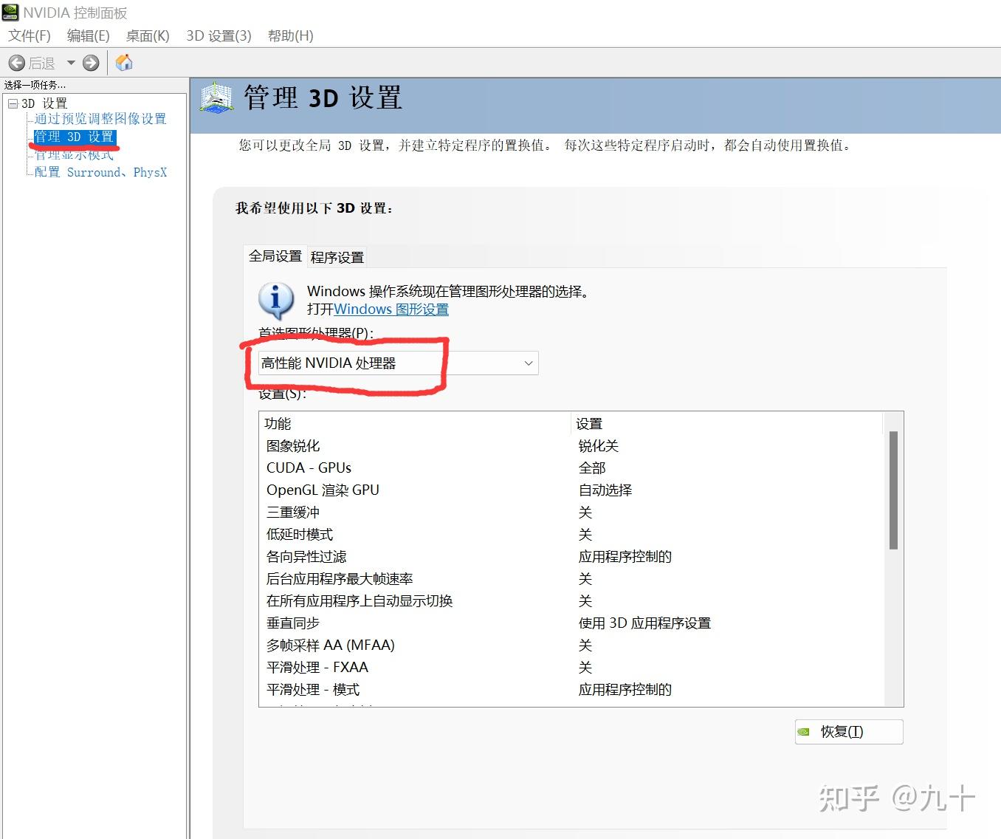The width and height of the screenshot is (1001, 839).
Task: Select the 三重缓冲 row
Action: click(x=571, y=513)
